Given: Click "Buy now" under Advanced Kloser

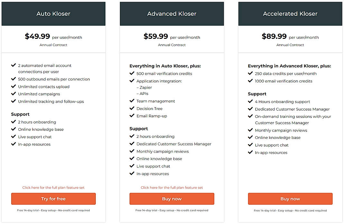Looking at the screenshot, I should click(172, 199).
